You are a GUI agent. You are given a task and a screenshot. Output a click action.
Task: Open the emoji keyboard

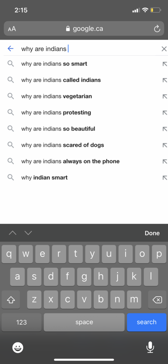18,348
